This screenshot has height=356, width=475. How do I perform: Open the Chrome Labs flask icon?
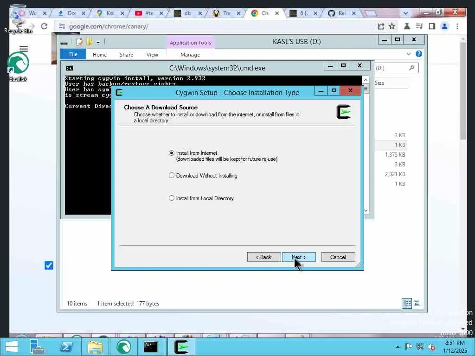pos(407,26)
